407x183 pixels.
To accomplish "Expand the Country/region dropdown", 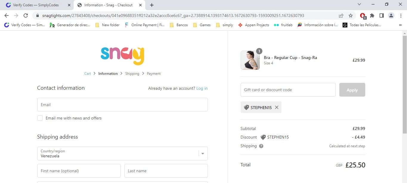I will click(203, 153).
